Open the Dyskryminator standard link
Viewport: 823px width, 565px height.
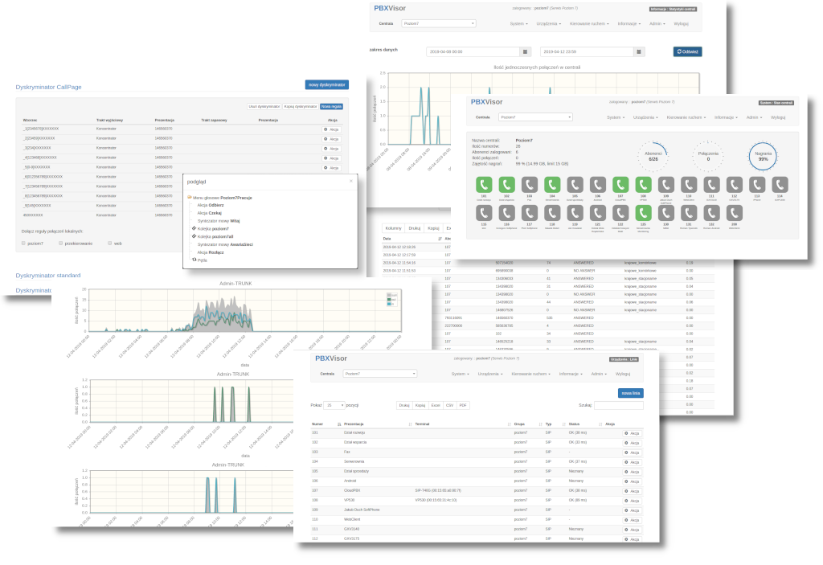[x=48, y=275]
